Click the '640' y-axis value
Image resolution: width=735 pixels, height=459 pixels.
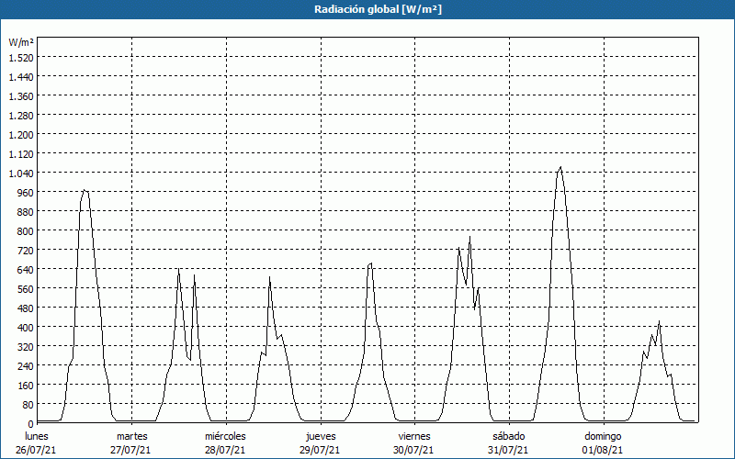pyautogui.click(x=26, y=270)
